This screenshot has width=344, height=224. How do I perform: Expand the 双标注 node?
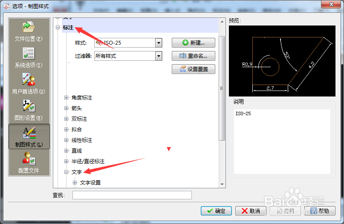pos(66,119)
